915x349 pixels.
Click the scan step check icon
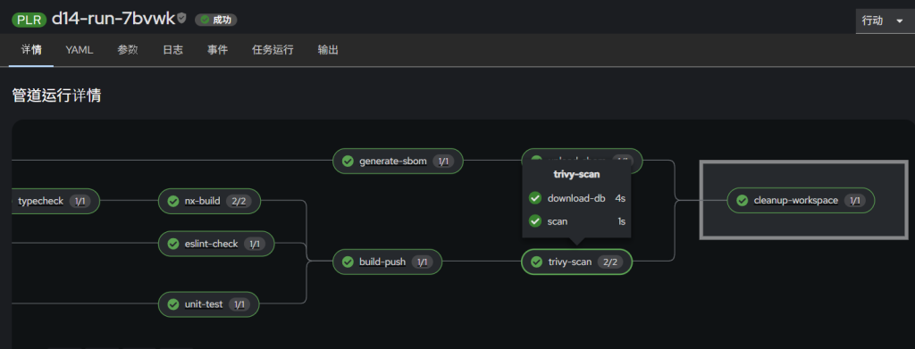pyautogui.click(x=535, y=221)
